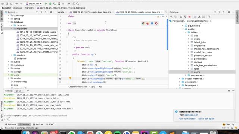239x134 pixels.
Task: Open the Problems tool window tab
Action: pos(10,124)
